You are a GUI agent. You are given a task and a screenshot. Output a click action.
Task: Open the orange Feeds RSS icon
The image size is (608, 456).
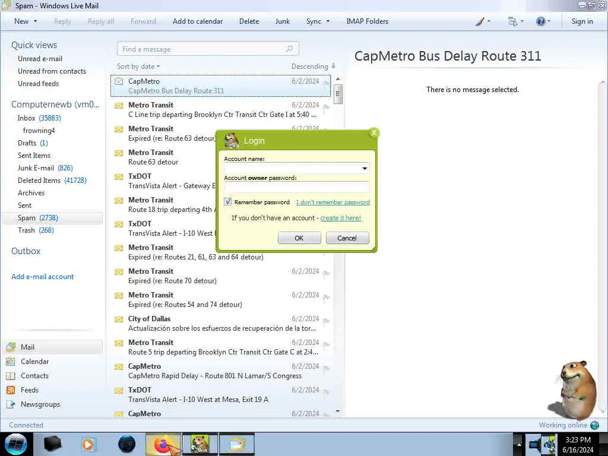(x=11, y=390)
